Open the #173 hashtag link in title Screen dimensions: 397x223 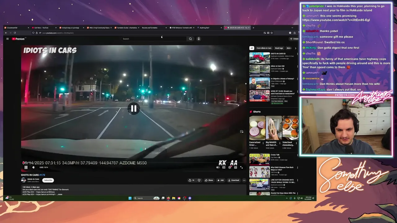[42, 175]
